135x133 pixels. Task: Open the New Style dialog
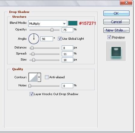(116, 30)
